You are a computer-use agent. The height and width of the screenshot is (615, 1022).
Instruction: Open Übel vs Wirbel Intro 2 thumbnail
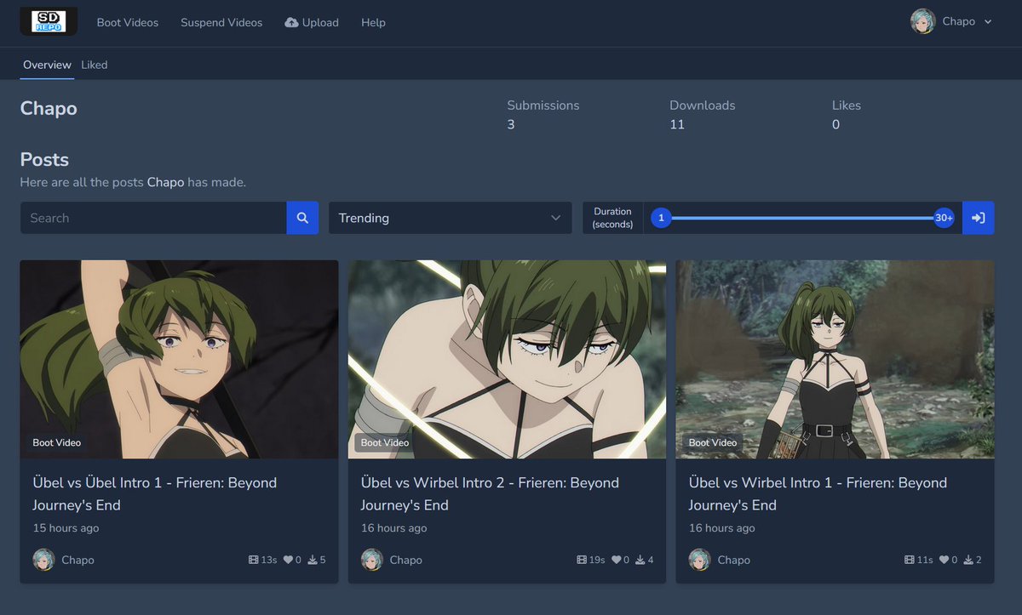click(x=507, y=359)
